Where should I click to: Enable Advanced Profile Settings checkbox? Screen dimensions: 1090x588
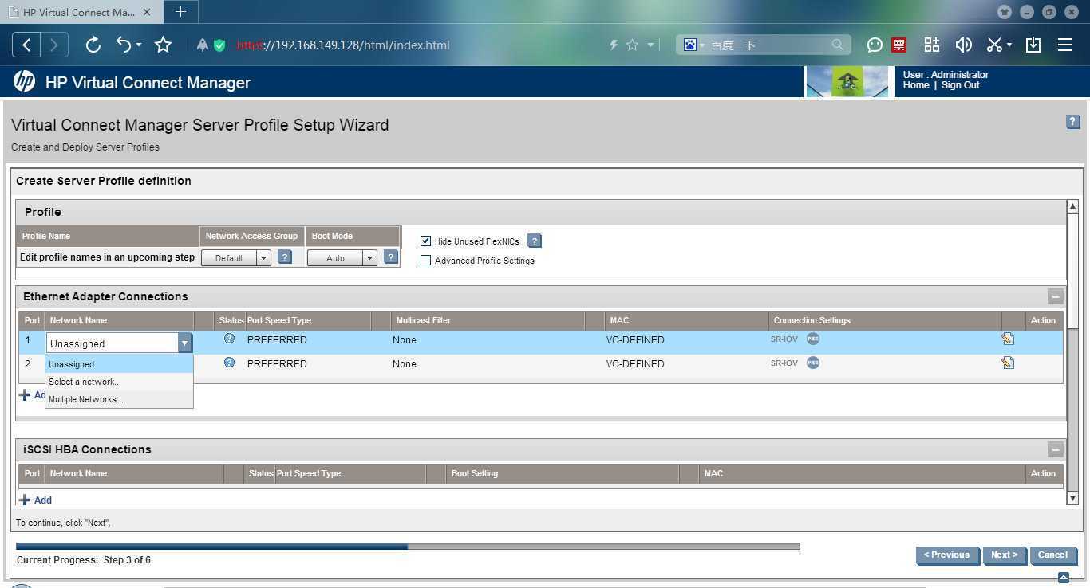(425, 260)
